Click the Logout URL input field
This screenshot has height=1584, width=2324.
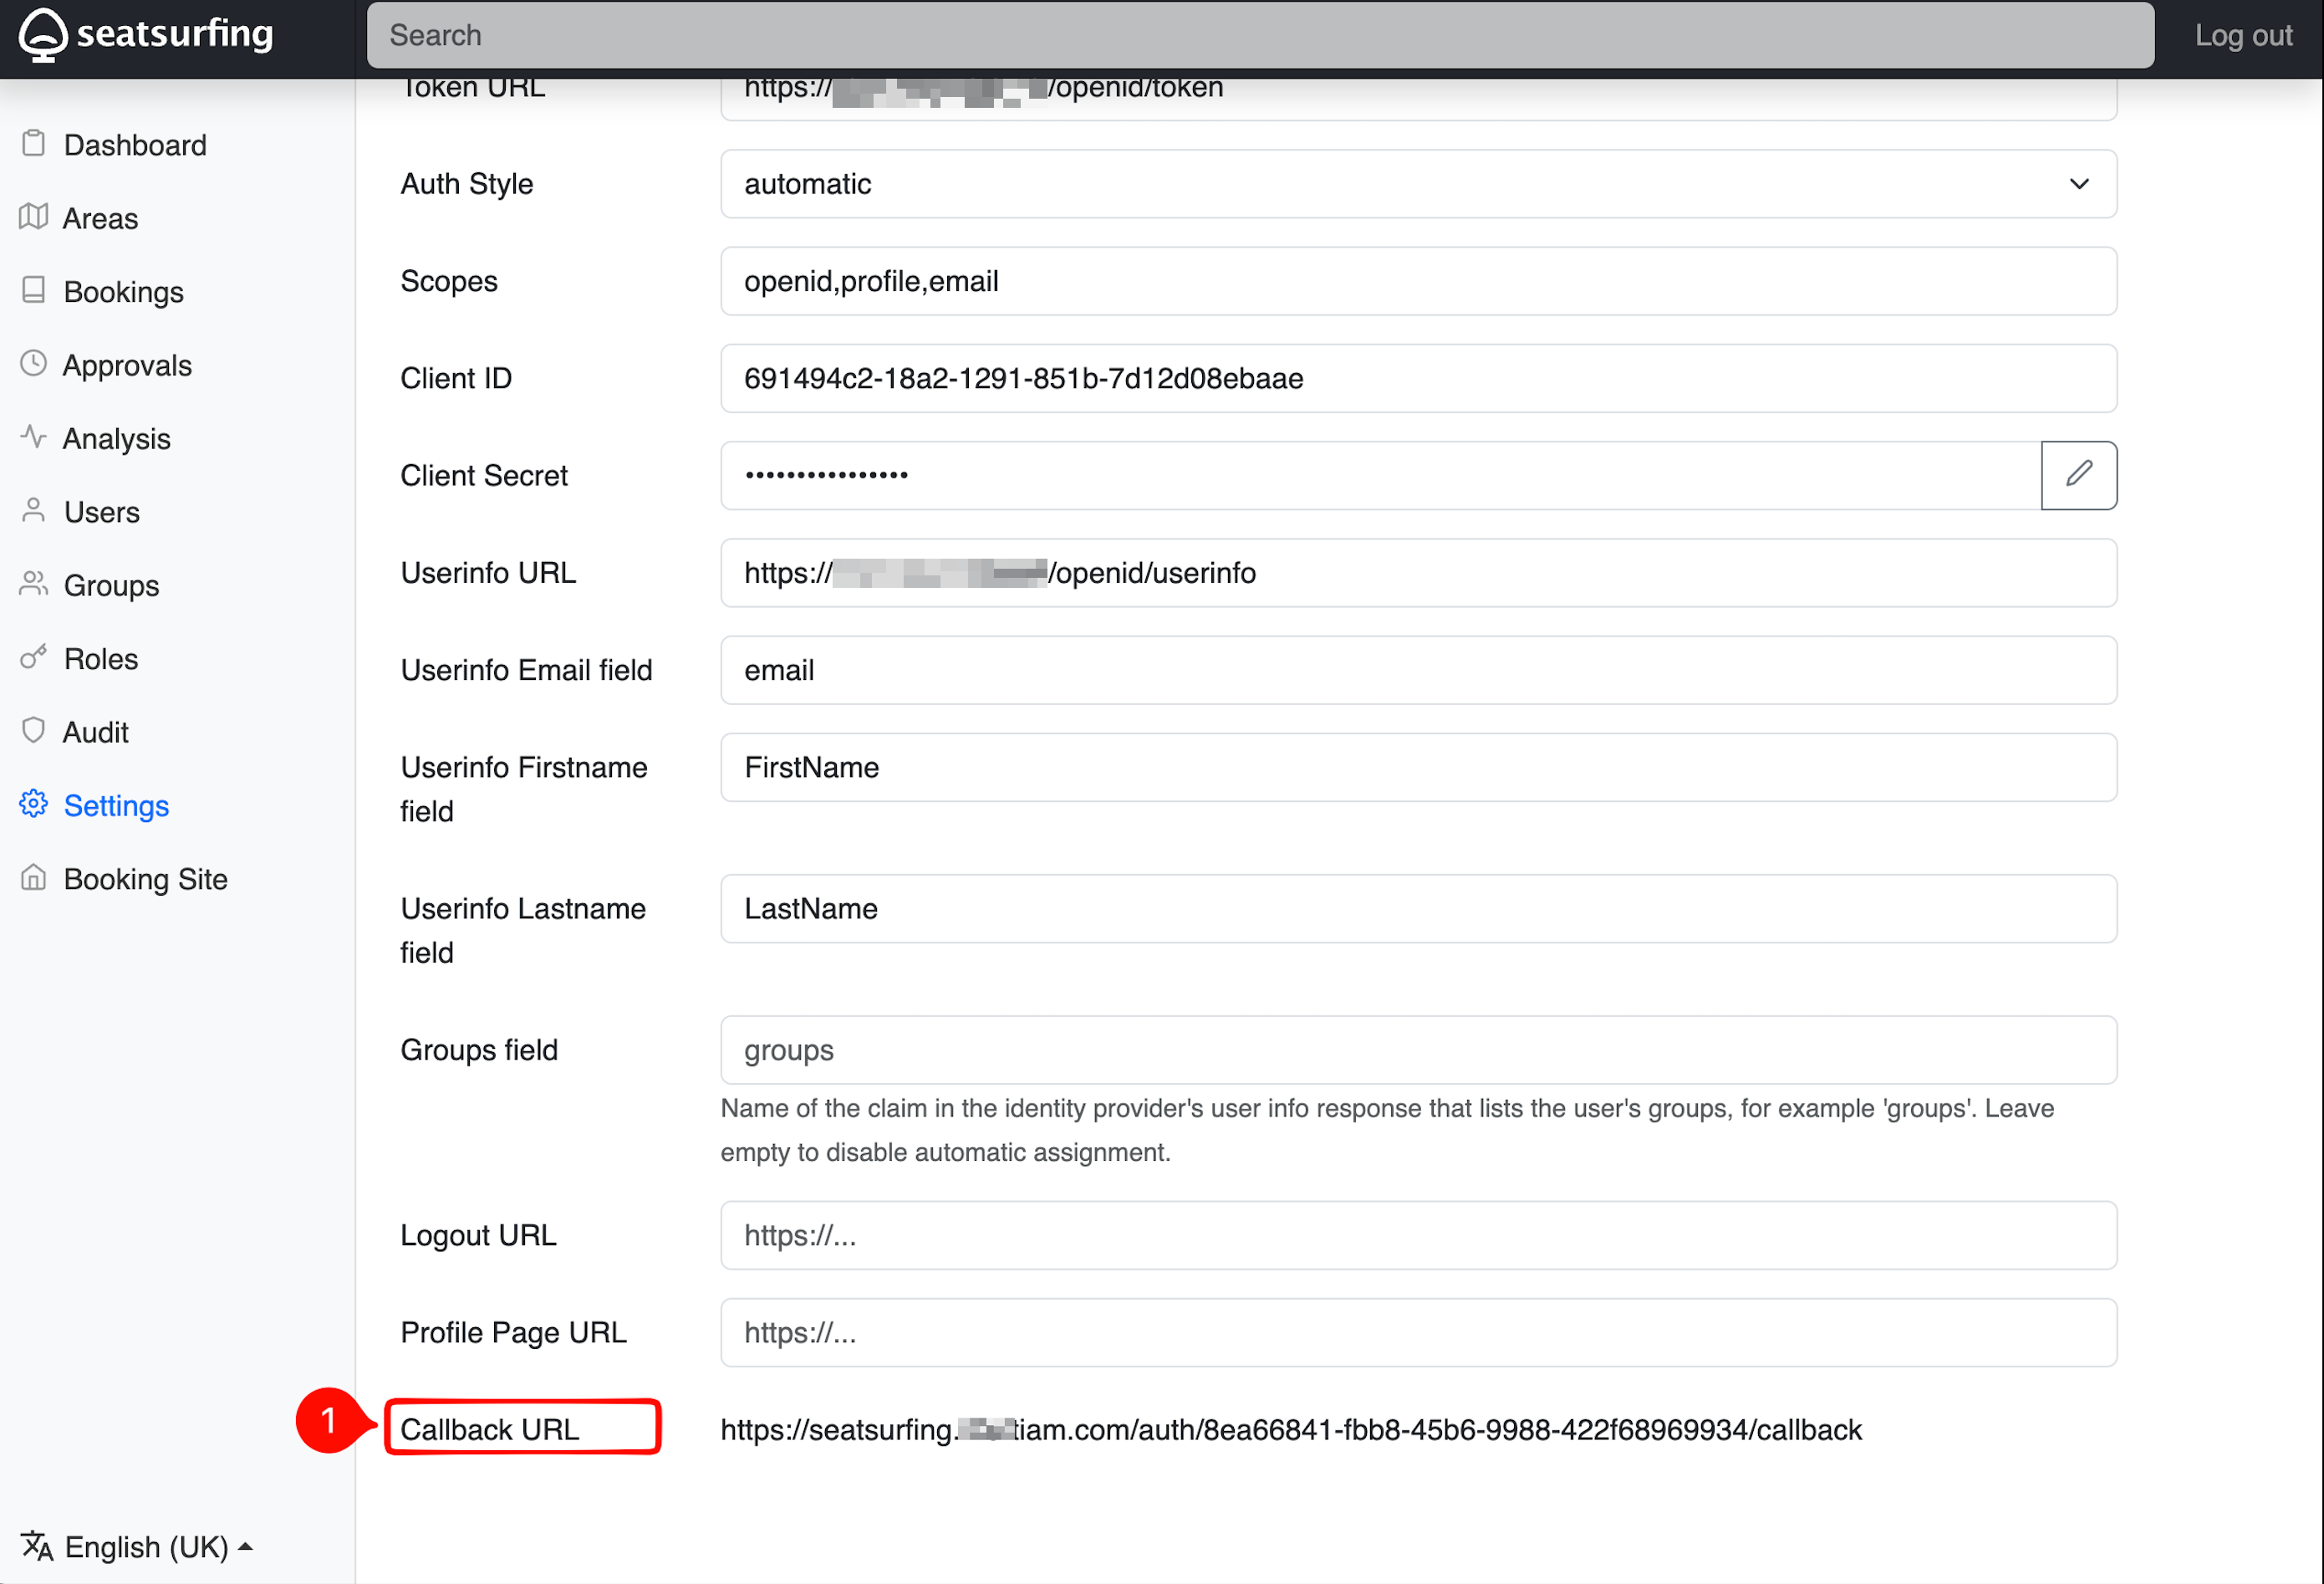tap(1418, 1234)
